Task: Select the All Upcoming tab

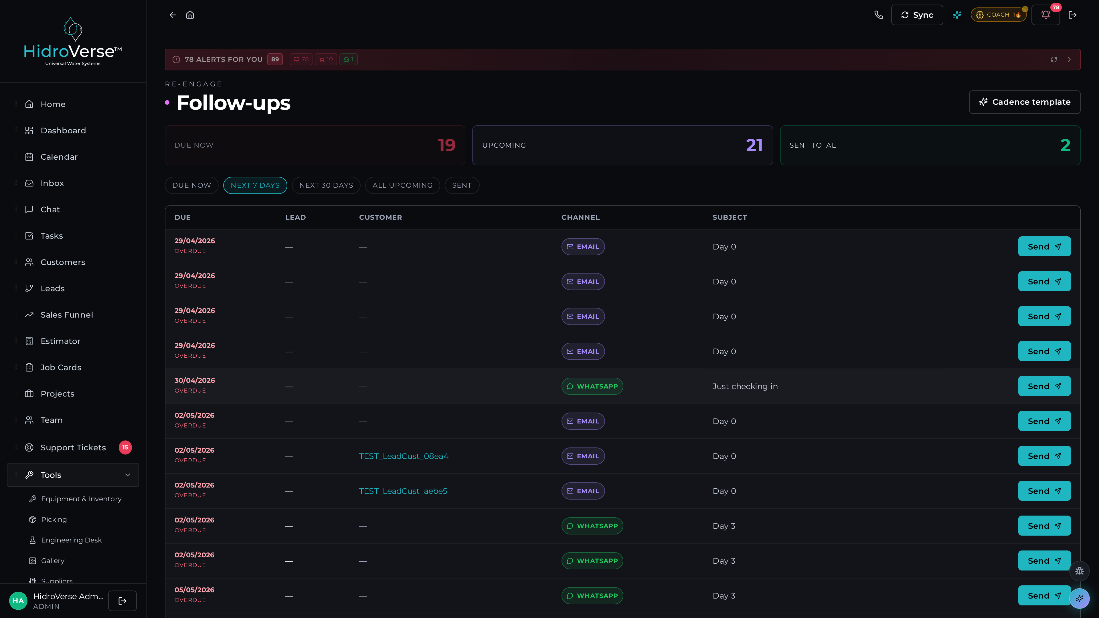Action: [x=402, y=185]
